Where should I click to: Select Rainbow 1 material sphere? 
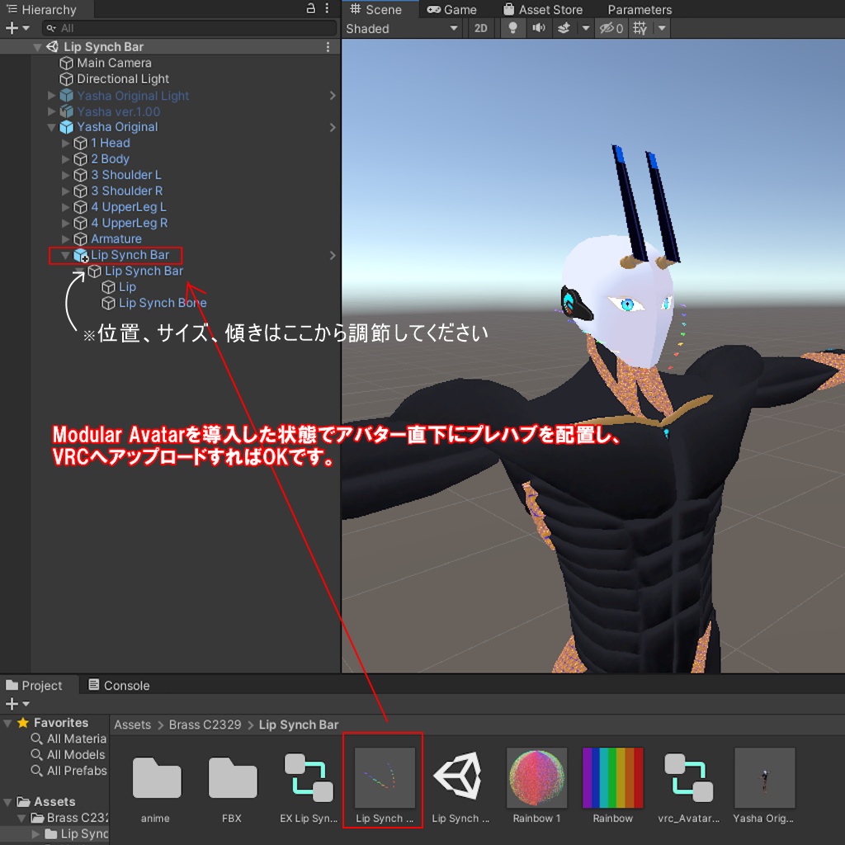coord(536,779)
